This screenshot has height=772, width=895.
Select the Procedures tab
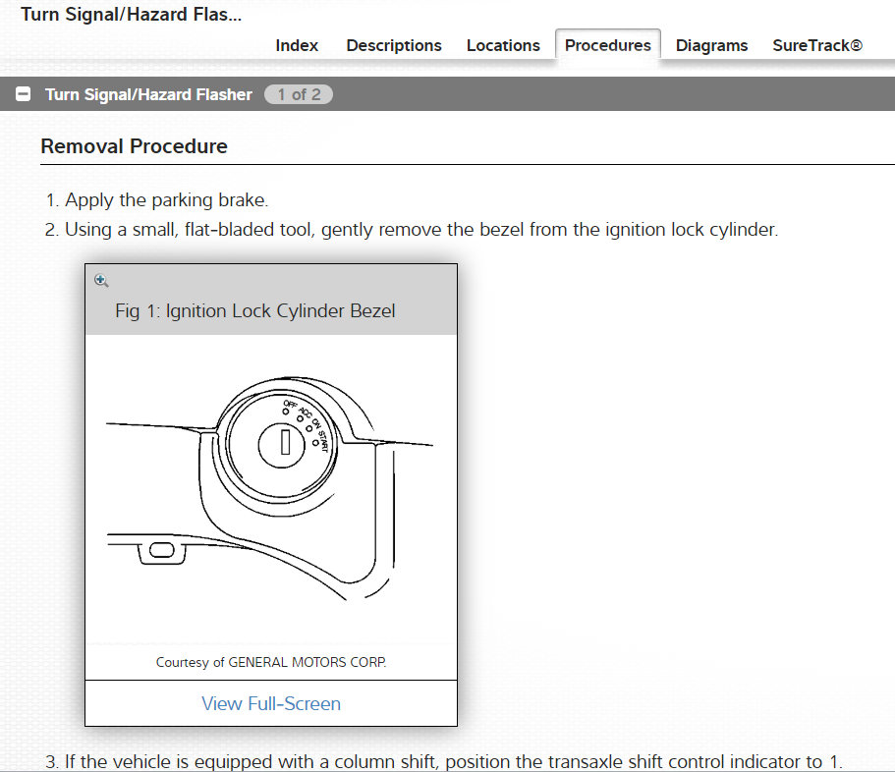[x=607, y=45]
